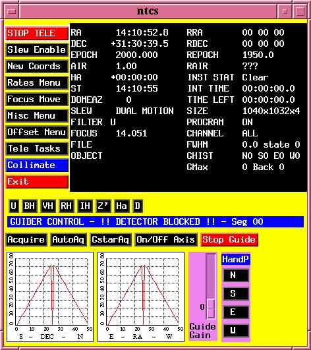The image size is (311, 350).
Task: Click the GHIST value N0 S0 E0 W0
Action: 271,156
